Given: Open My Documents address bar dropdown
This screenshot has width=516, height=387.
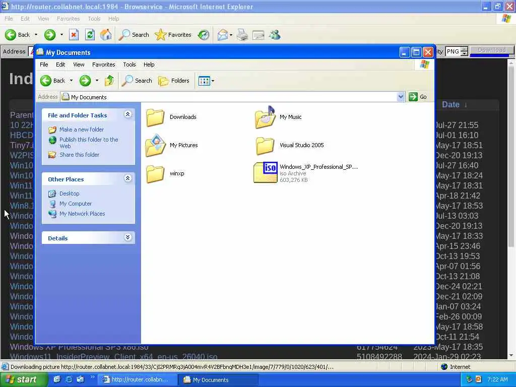Looking at the screenshot, I should point(401,97).
